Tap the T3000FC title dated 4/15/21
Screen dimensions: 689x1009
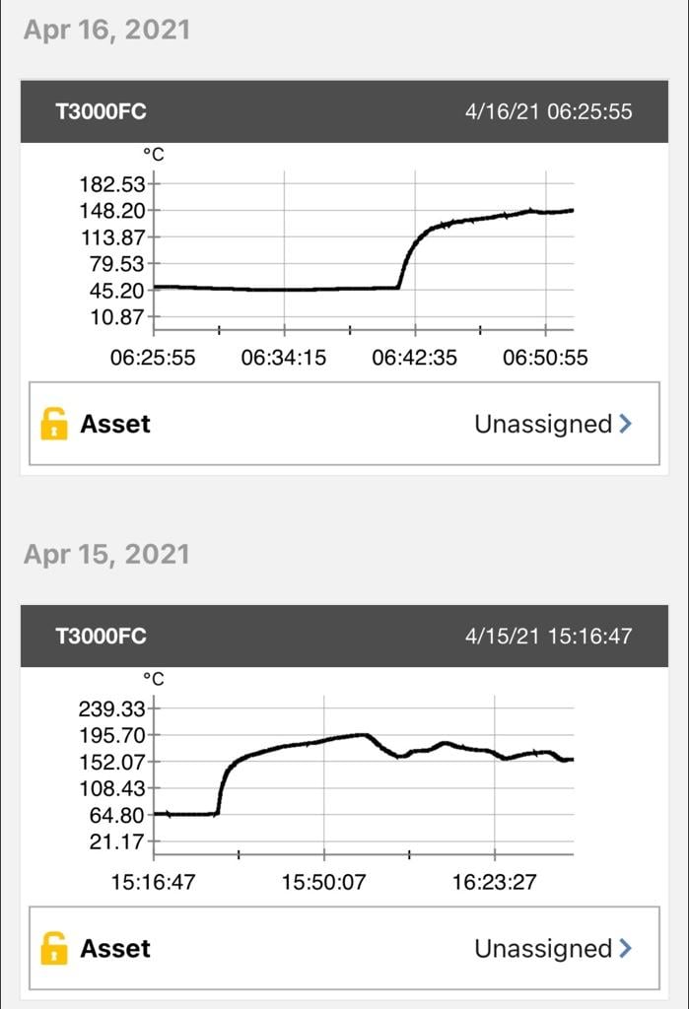tap(101, 636)
